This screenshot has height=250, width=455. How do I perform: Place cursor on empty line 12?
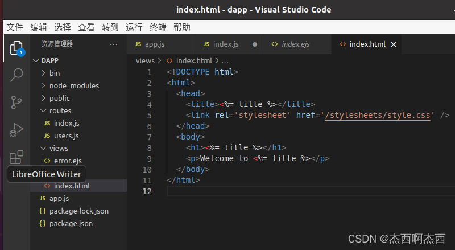pos(311,191)
